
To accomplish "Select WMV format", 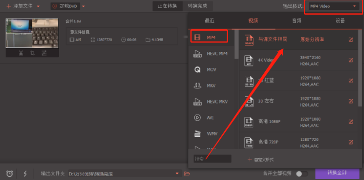I will pyautogui.click(x=212, y=134).
